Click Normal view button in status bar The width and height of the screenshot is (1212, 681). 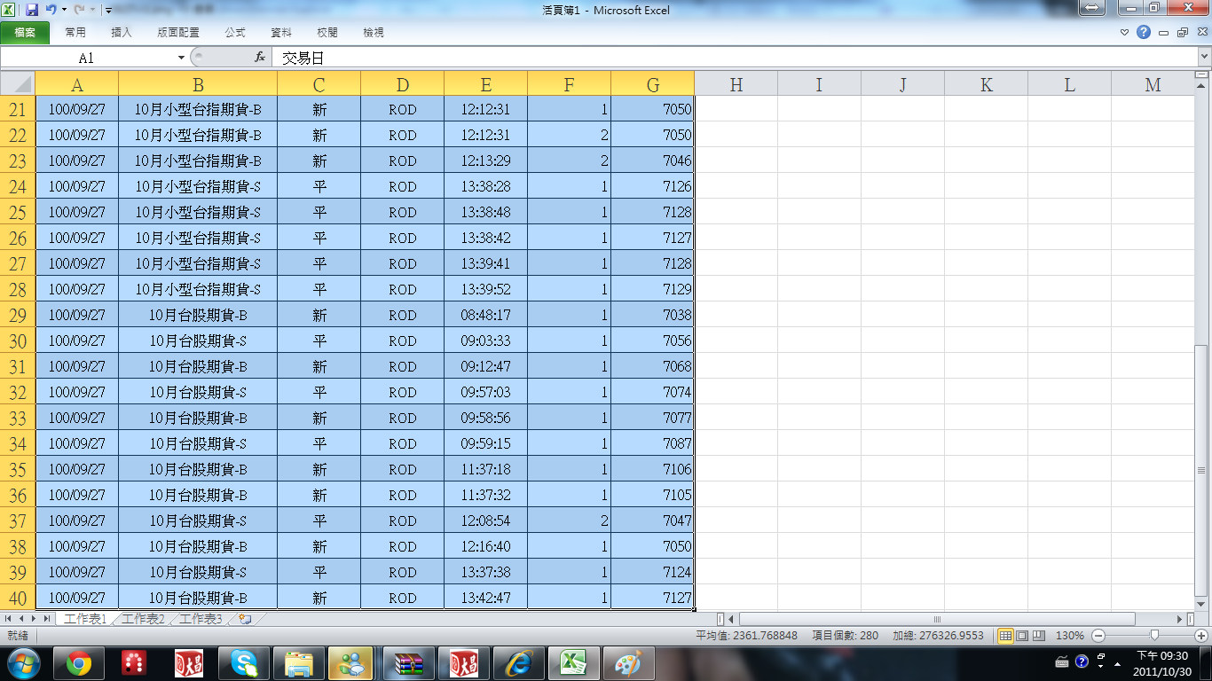coord(1006,636)
